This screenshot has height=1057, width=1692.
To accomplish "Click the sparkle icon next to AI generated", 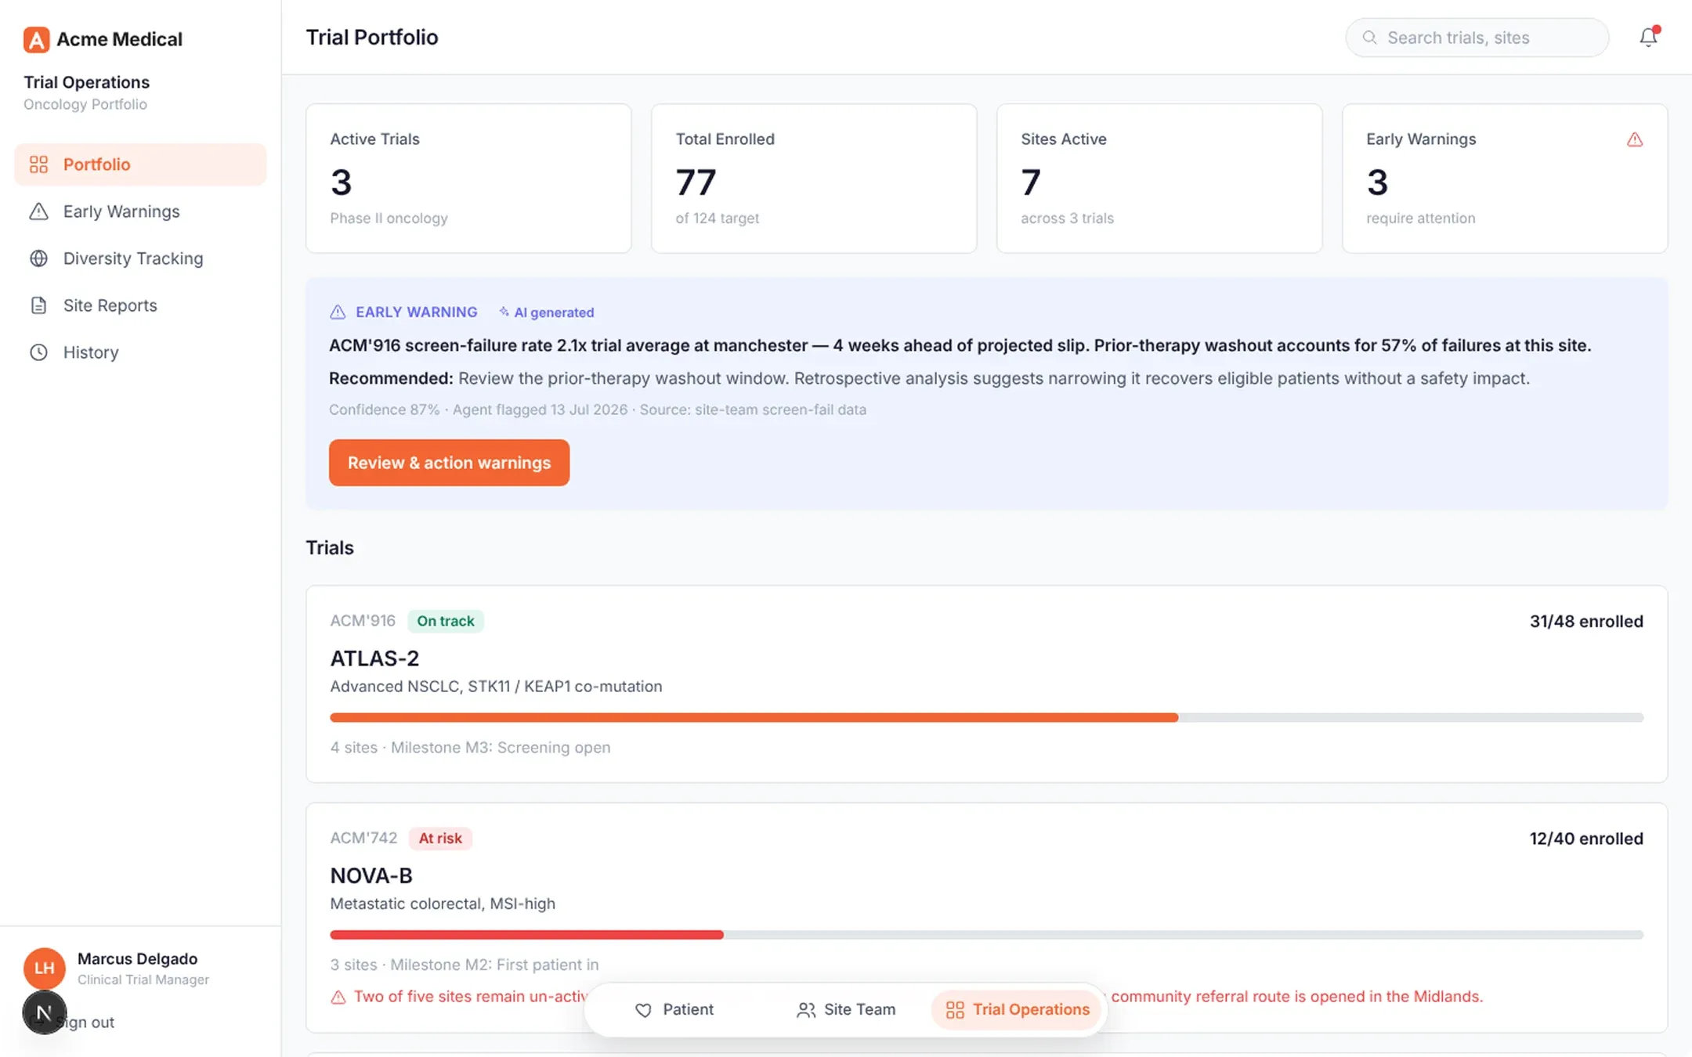I will point(504,312).
